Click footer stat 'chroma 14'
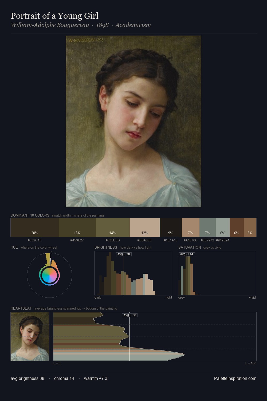Screen dimensions: 267x401 (64, 378)
